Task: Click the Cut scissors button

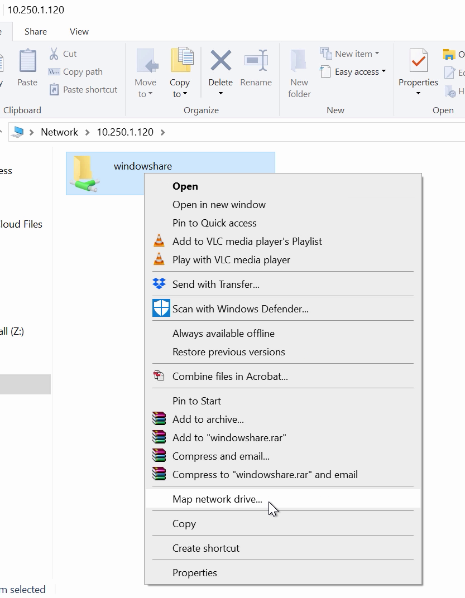Action: click(63, 54)
